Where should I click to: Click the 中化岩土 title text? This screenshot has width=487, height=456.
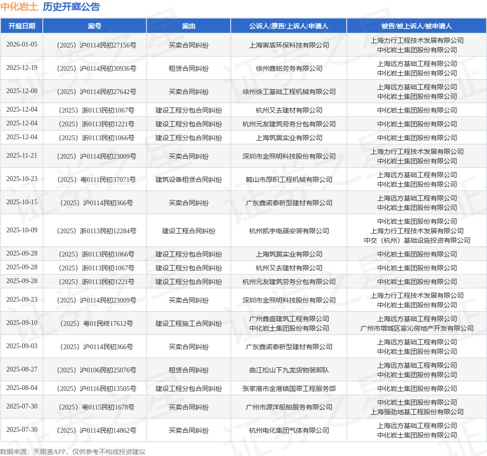(19, 7)
